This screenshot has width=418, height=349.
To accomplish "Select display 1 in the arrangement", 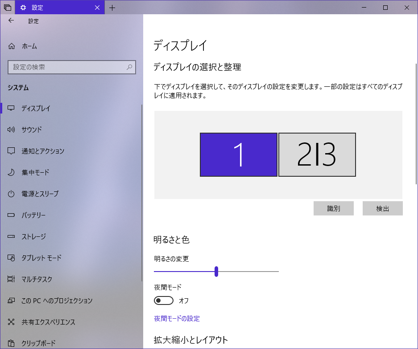I will pos(239,154).
